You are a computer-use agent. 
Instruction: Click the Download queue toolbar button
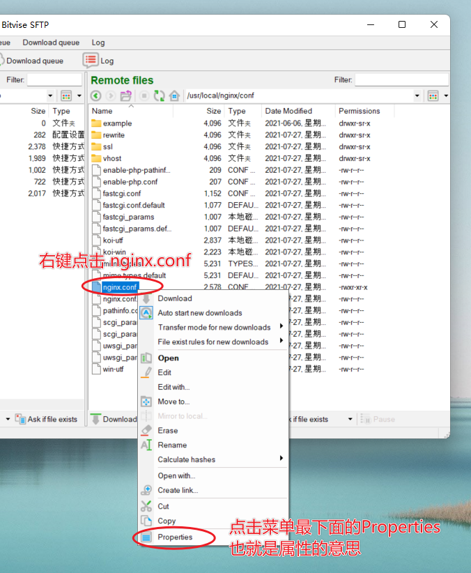31,61
